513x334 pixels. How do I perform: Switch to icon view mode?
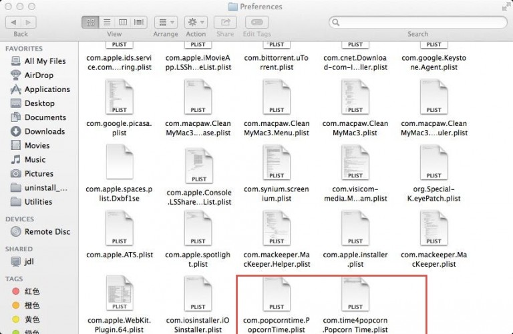(90, 22)
